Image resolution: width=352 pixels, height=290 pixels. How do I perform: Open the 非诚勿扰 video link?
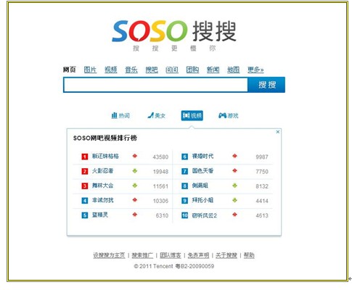pyautogui.click(x=102, y=200)
